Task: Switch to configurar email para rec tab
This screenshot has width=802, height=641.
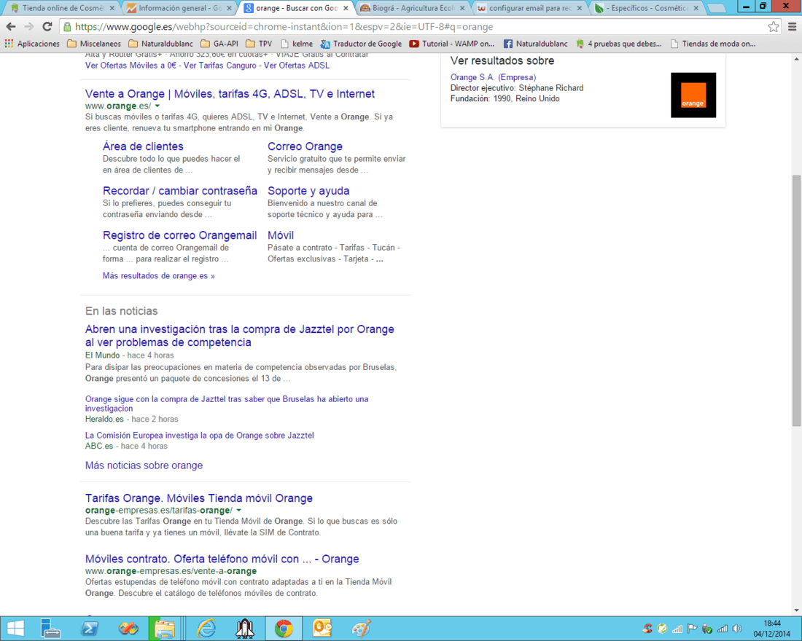Action: click(x=529, y=8)
